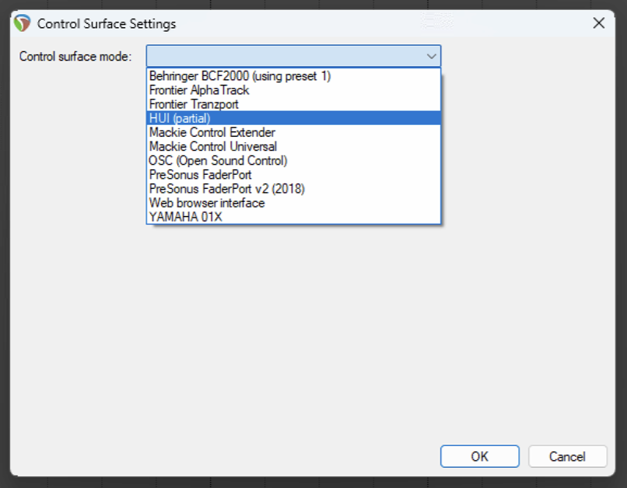Choose Web browser interface mode
This screenshot has width=627, height=488.
[x=293, y=203]
